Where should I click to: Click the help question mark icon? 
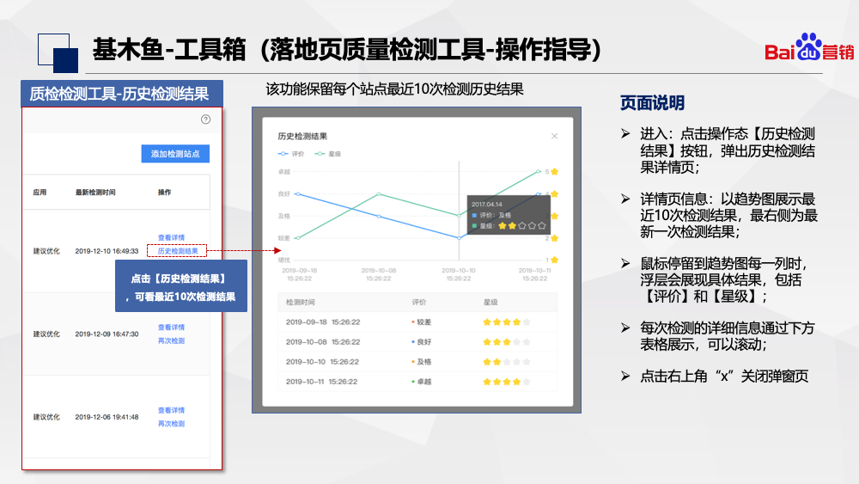point(205,119)
